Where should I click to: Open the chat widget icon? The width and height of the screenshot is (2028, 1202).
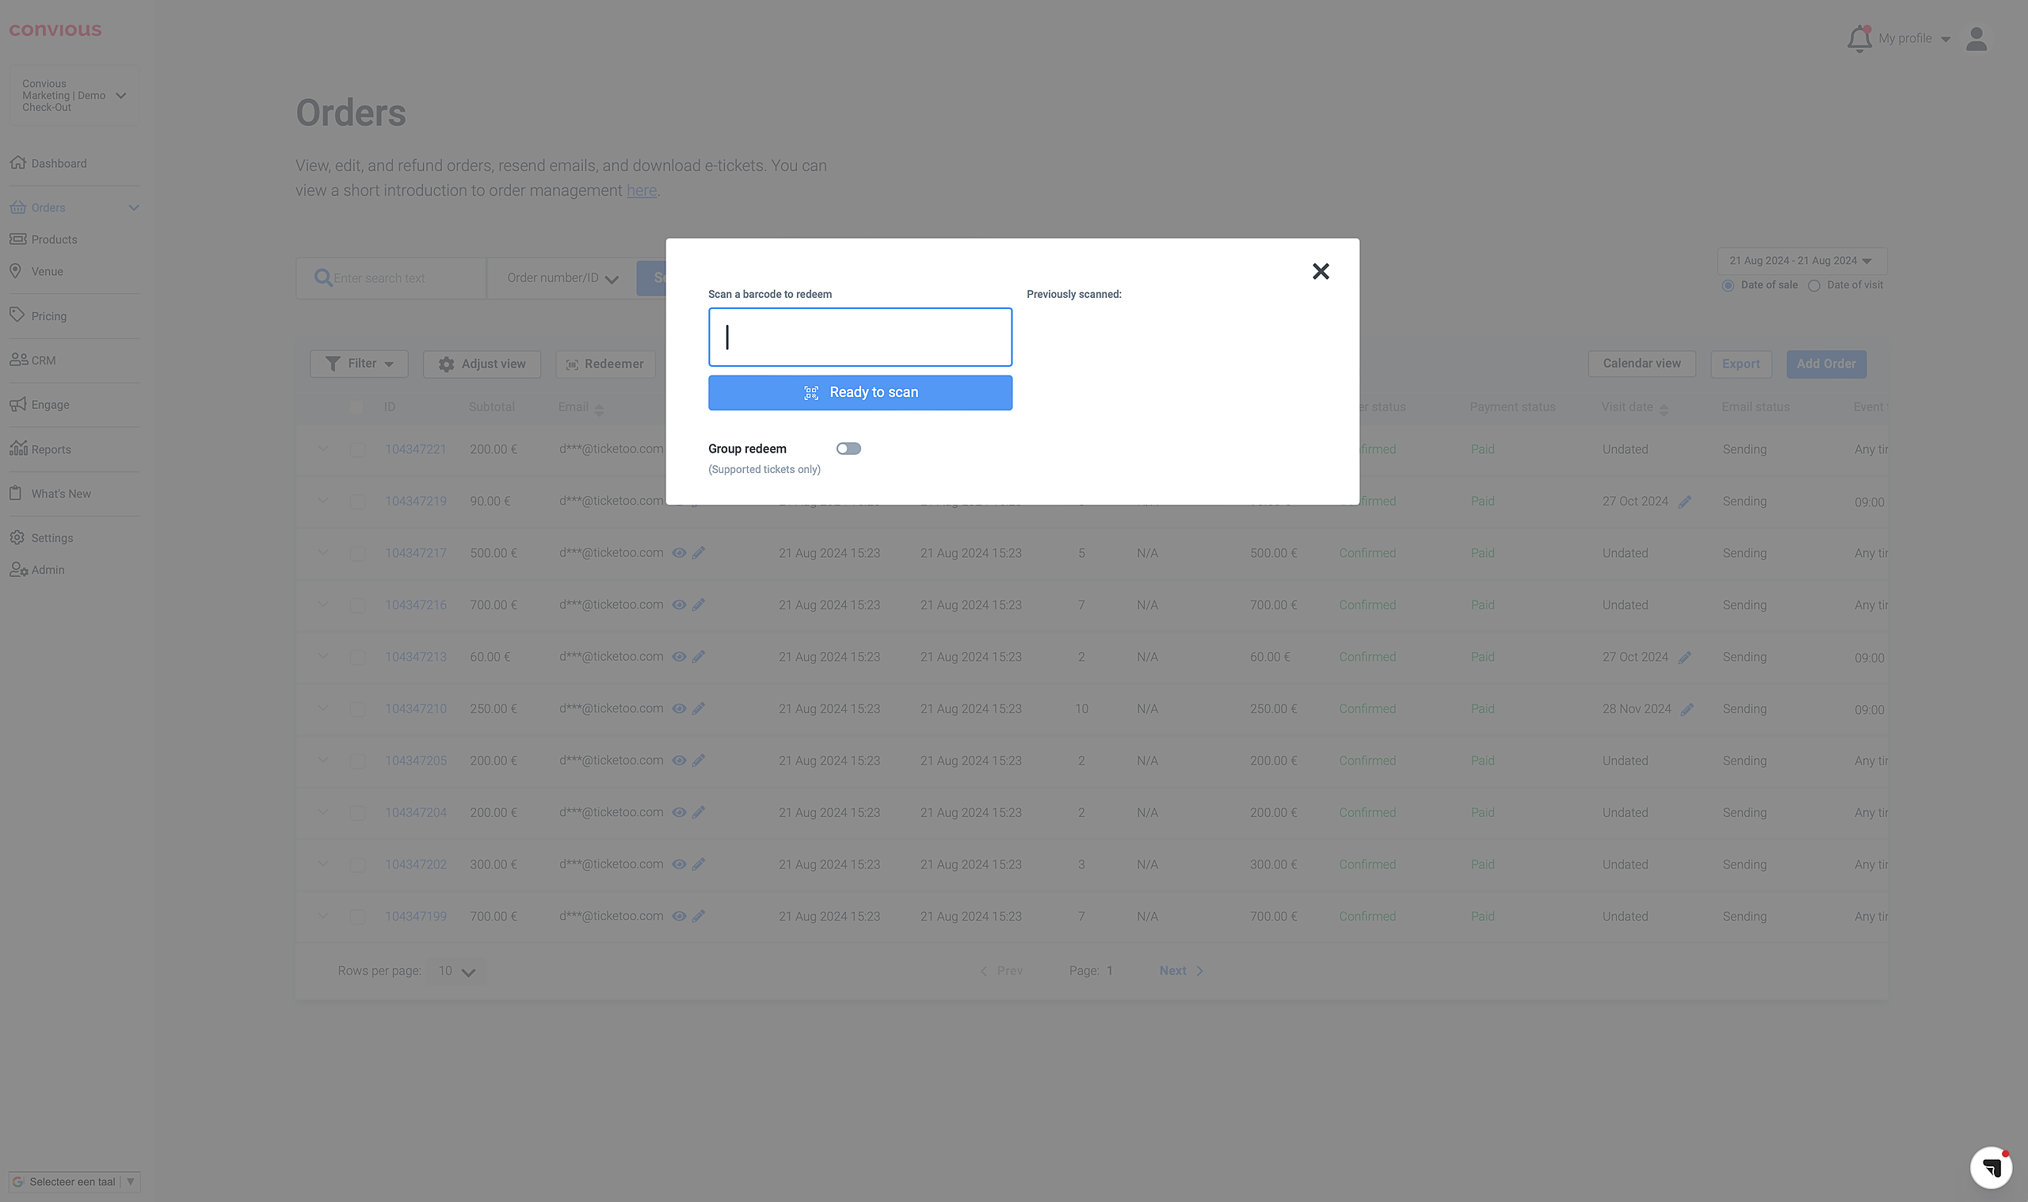1990,1167
